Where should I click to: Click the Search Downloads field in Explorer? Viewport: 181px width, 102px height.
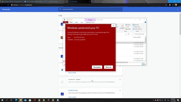pyautogui.click(x=138, y=34)
